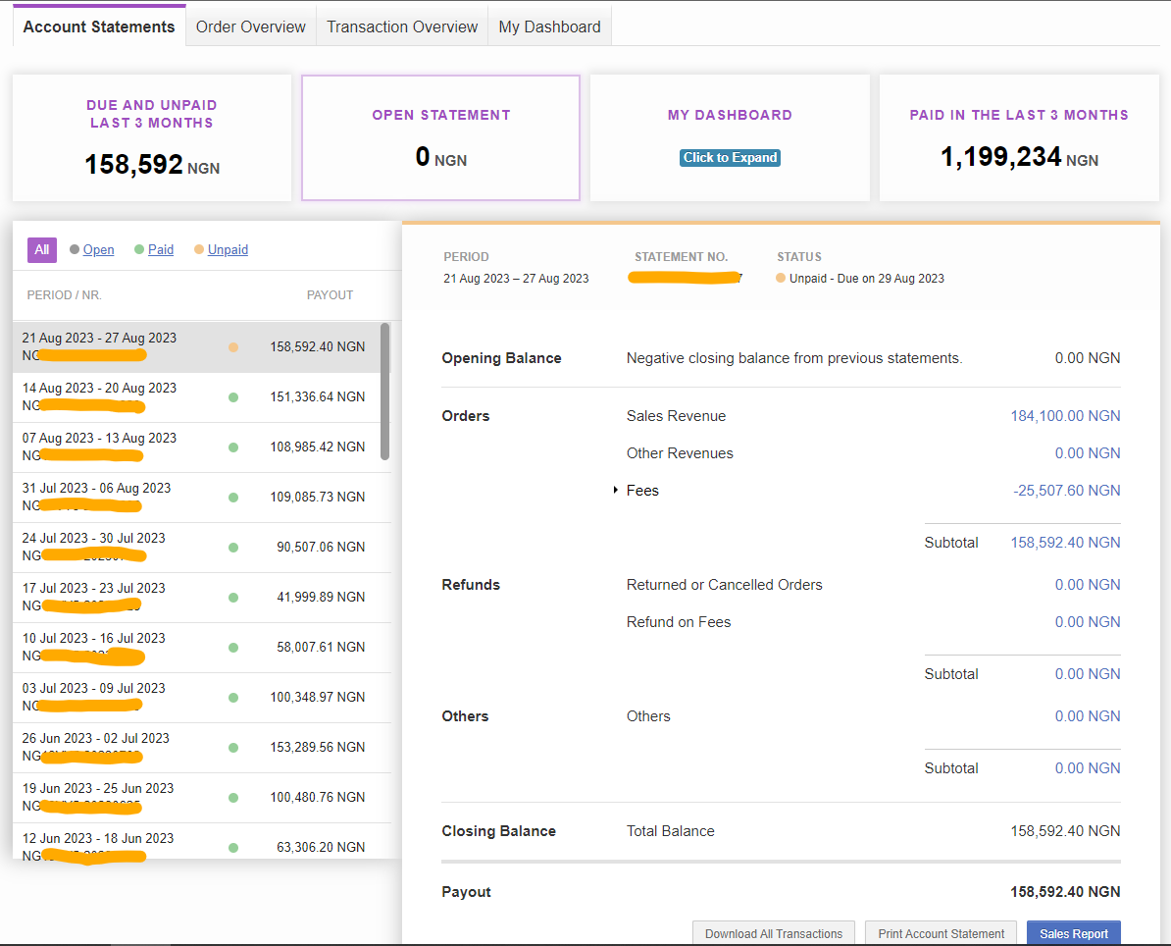Click paid dot on 108,985.42 NGN row
This screenshot has height=946, width=1171.
[233, 447]
